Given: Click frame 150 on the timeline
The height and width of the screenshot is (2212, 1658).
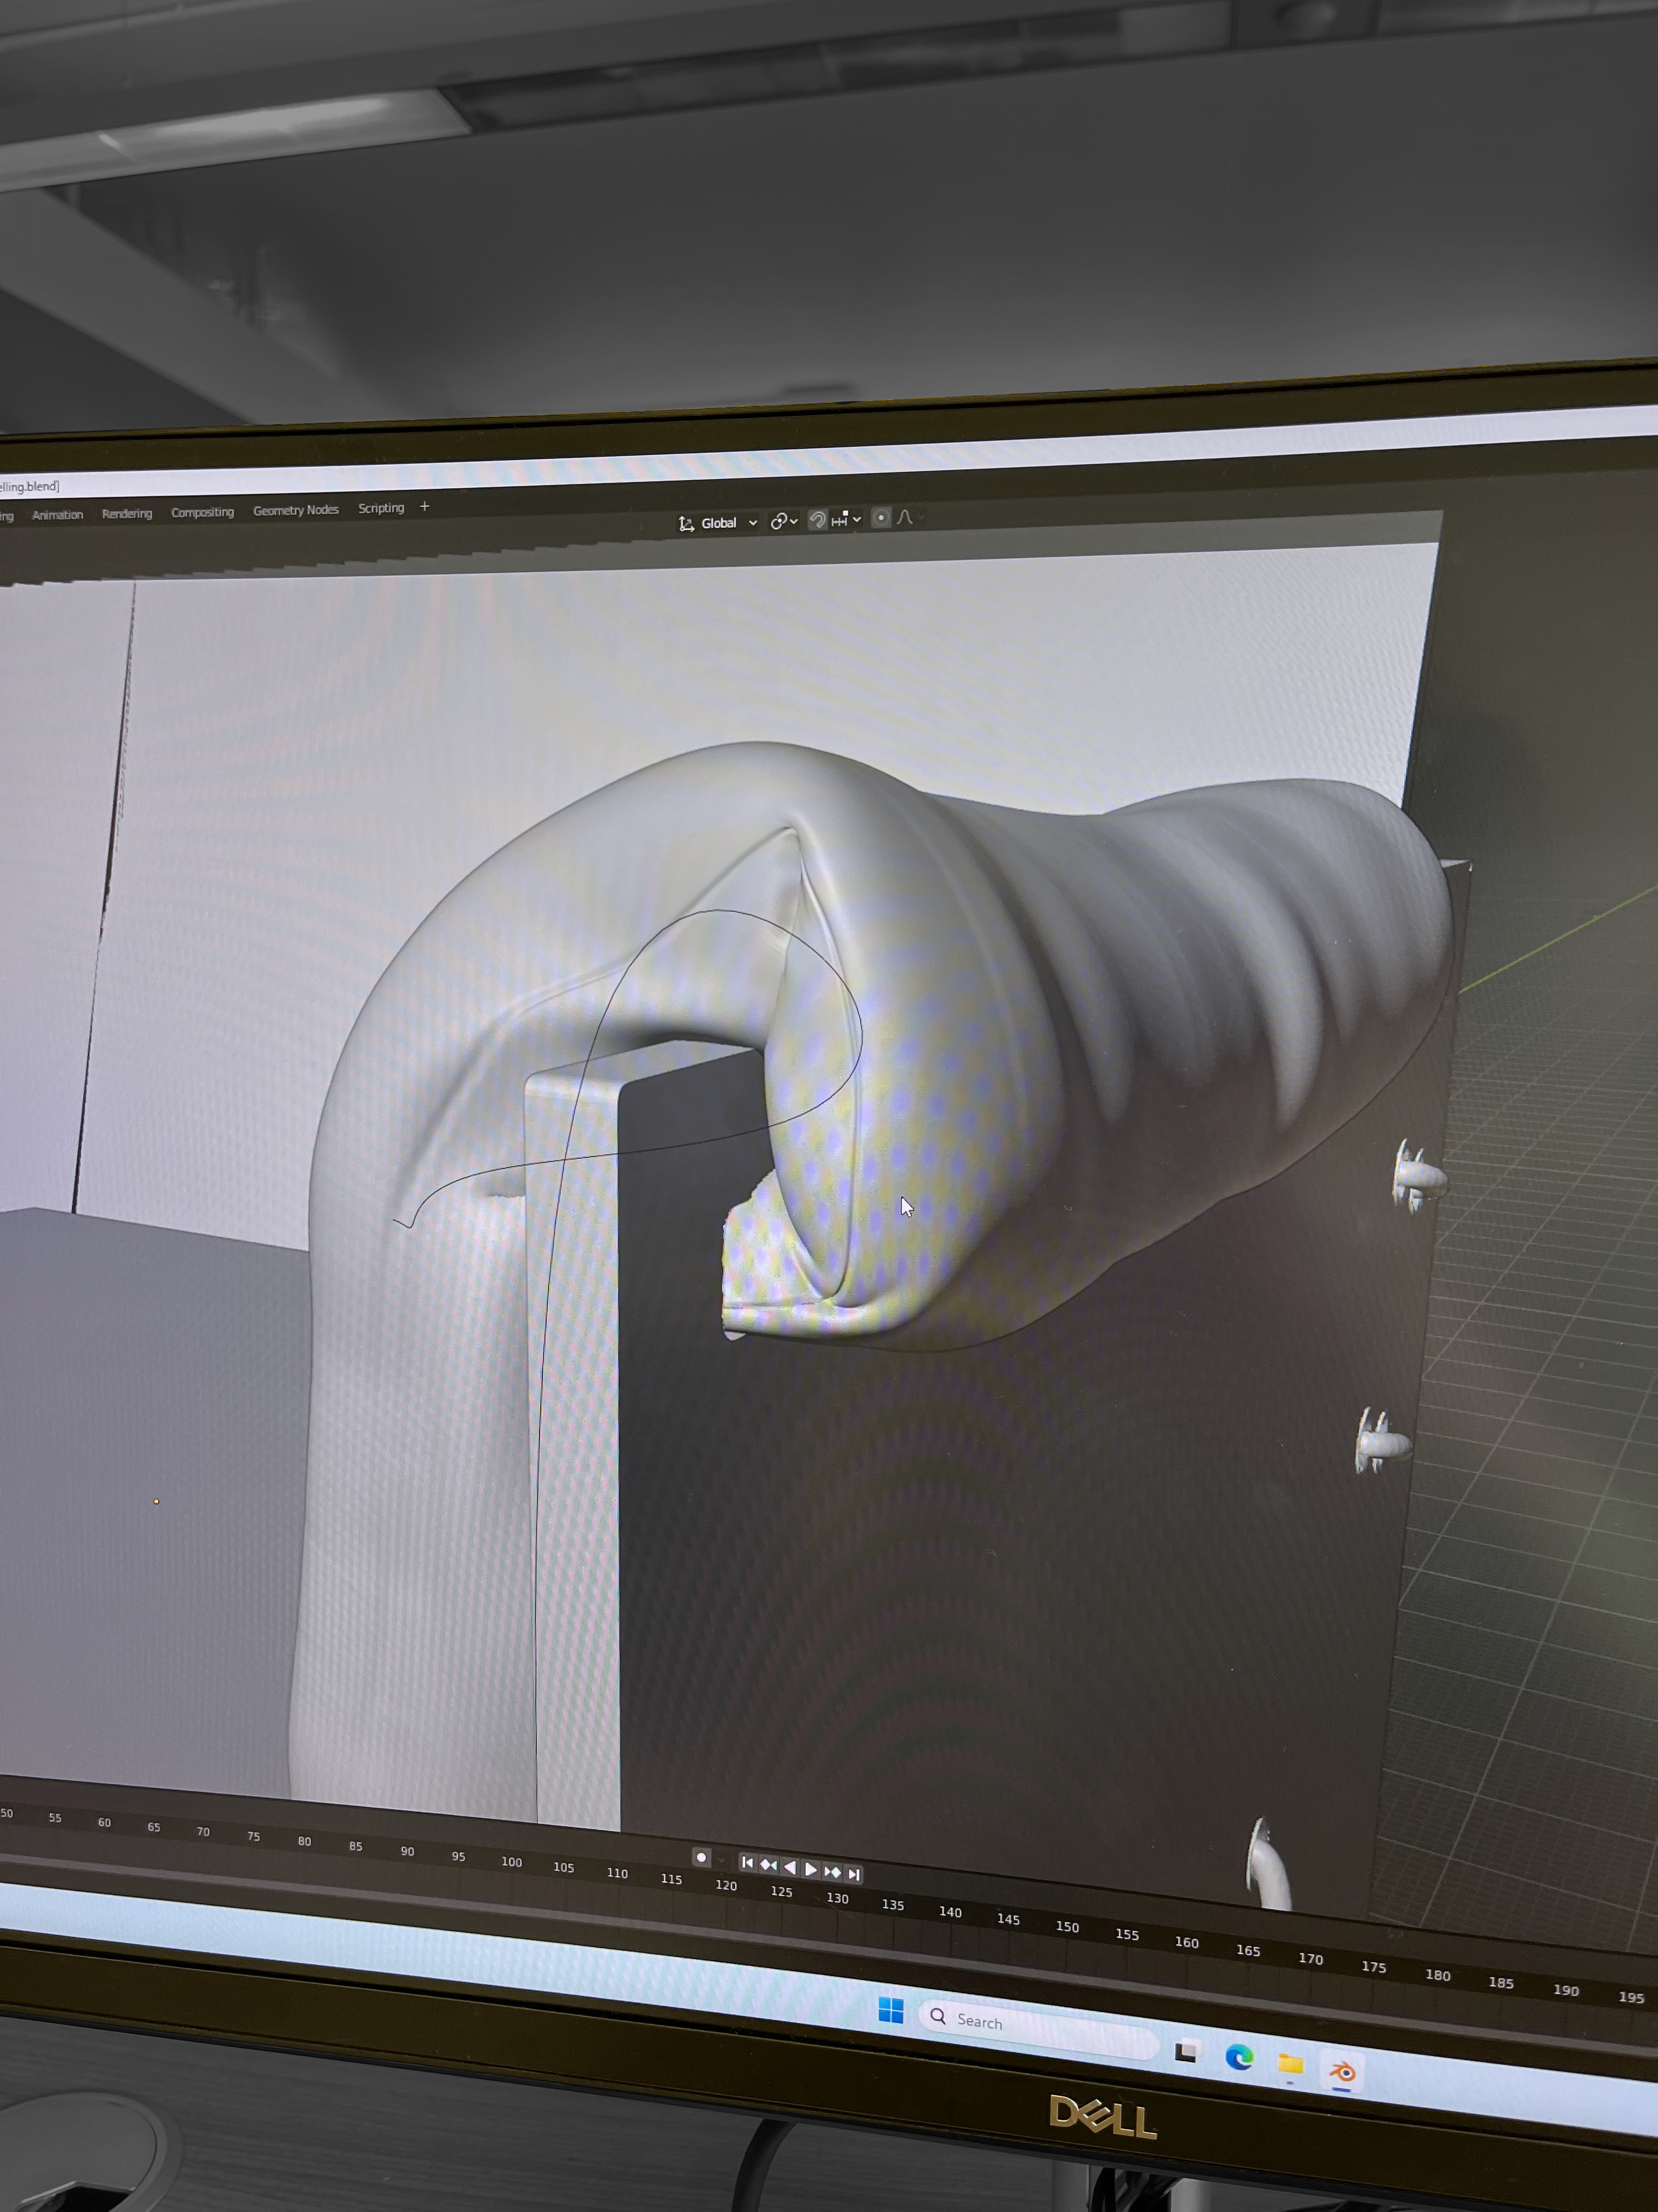Looking at the screenshot, I should coord(1068,1927).
